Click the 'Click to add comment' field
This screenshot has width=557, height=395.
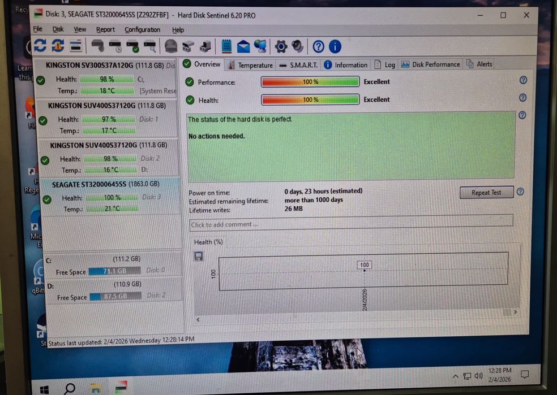tap(351, 224)
